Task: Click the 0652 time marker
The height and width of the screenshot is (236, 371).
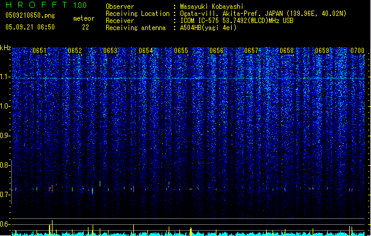Action: 75,51
